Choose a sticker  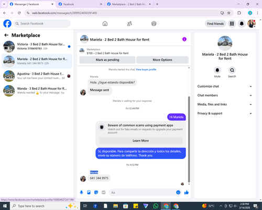coord(96,193)
